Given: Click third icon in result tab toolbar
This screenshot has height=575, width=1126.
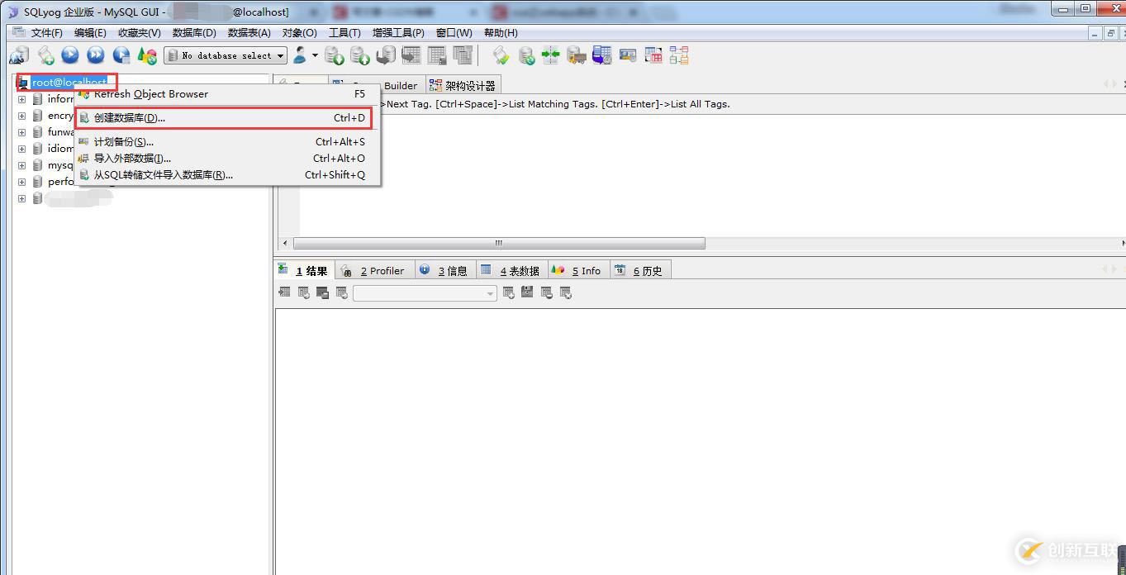Looking at the screenshot, I should tap(323, 292).
